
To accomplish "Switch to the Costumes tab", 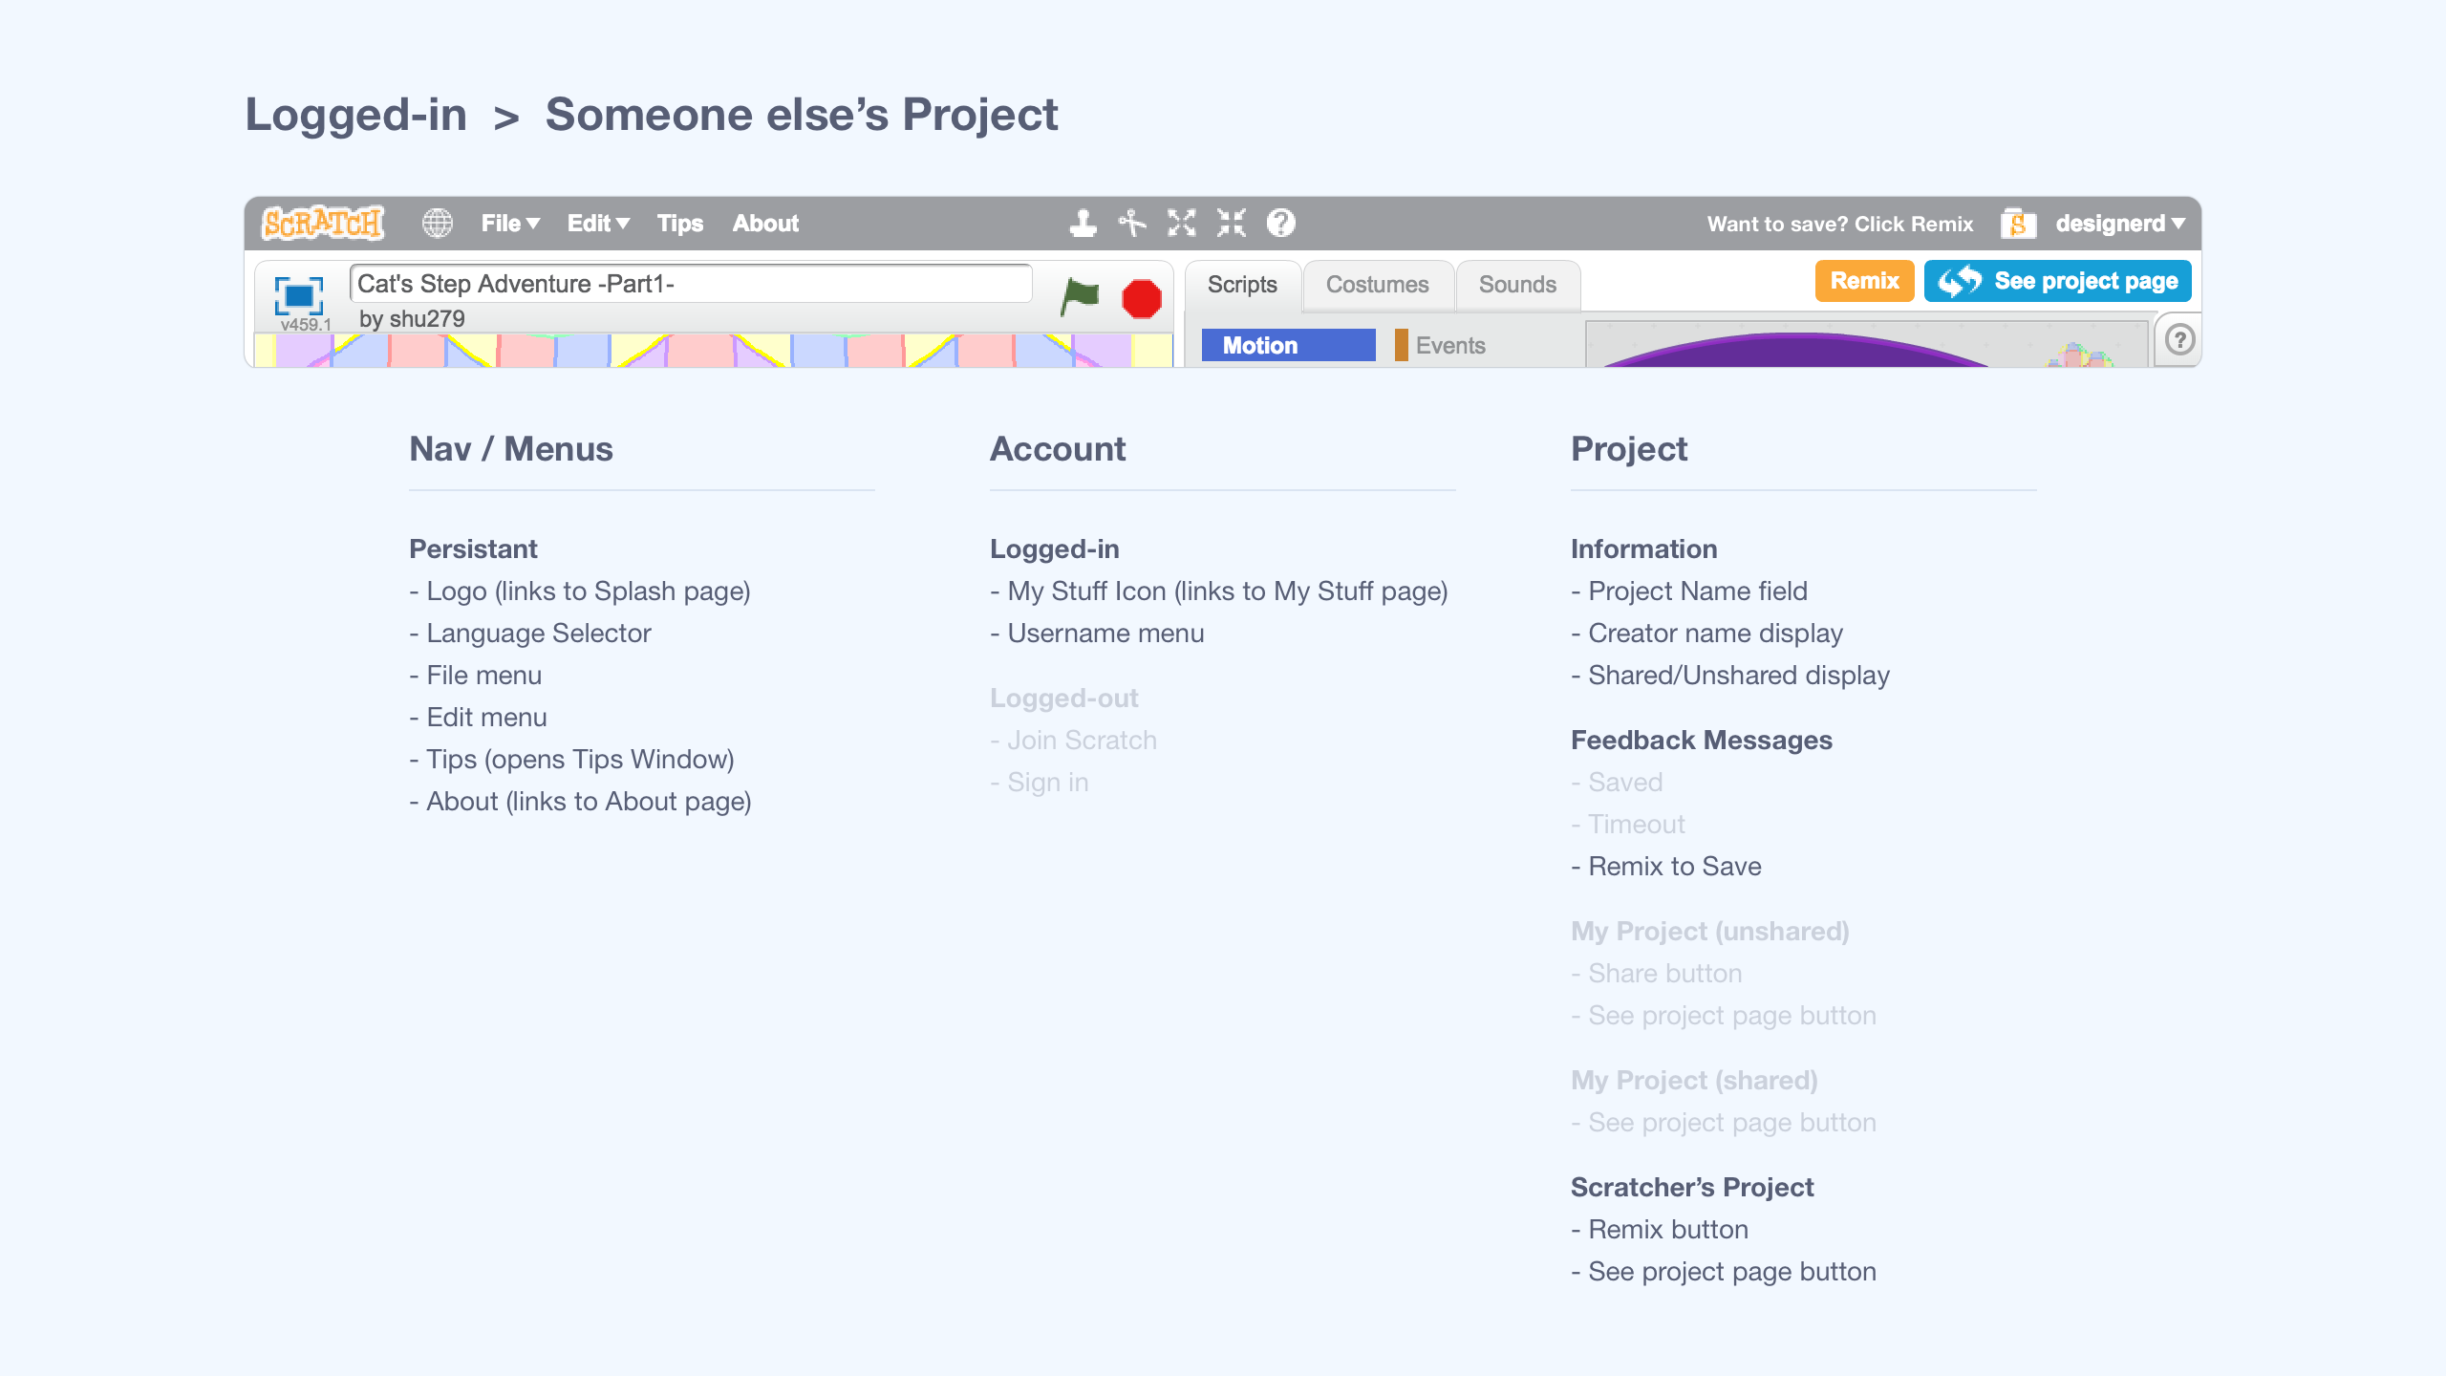I will point(1377,284).
